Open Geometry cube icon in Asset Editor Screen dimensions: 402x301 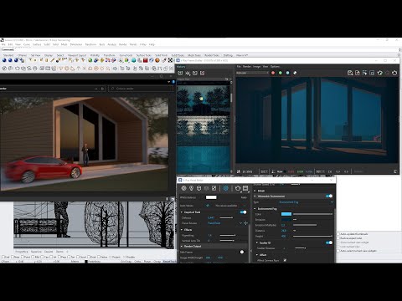[198, 188]
